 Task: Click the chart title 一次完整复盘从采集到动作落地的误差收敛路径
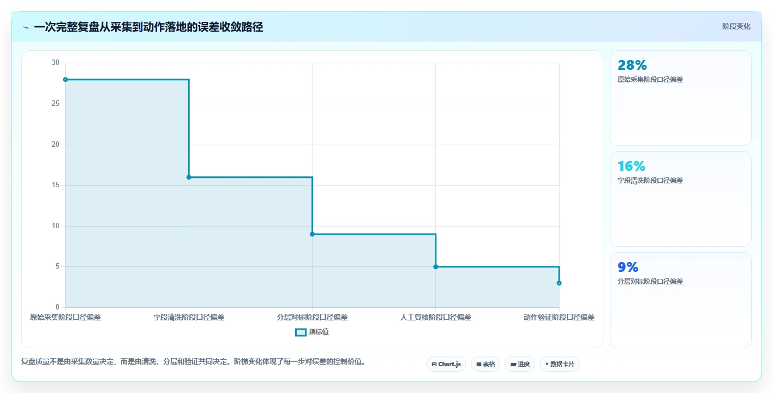tap(148, 27)
